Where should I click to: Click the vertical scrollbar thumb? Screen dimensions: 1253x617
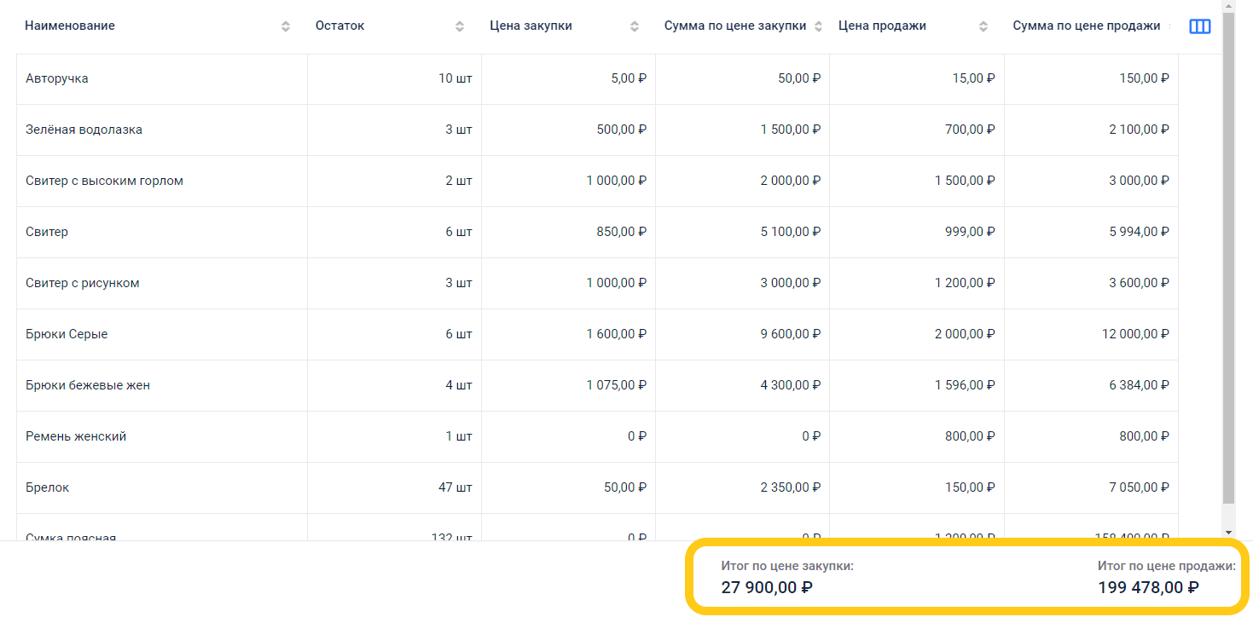(1228, 256)
